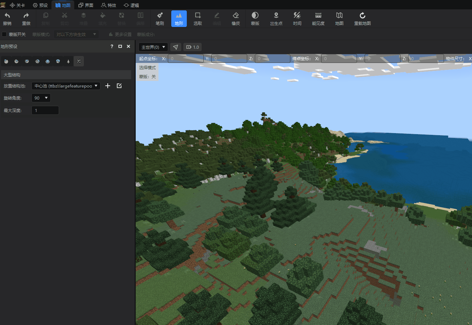Open the 蒙版 mask tool

(x=255, y=19)
